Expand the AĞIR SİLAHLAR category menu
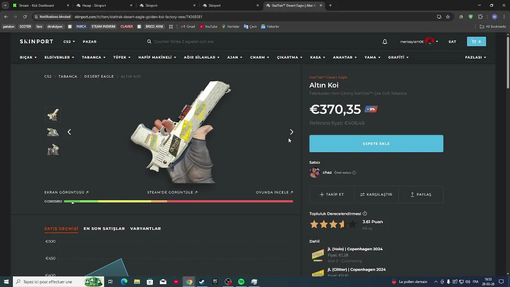510x287 pixels. coord(202,57)
